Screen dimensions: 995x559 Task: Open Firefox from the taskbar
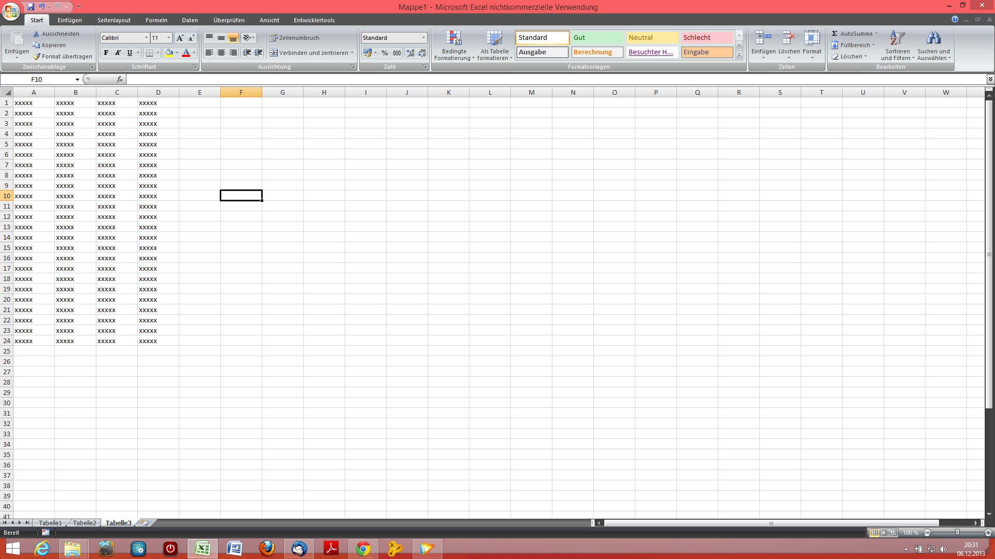(x=267, y=548)
